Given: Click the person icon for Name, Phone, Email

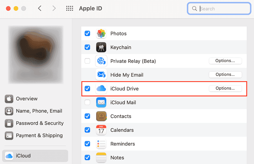Looking at the screenshot, I should tap(9, 111).
